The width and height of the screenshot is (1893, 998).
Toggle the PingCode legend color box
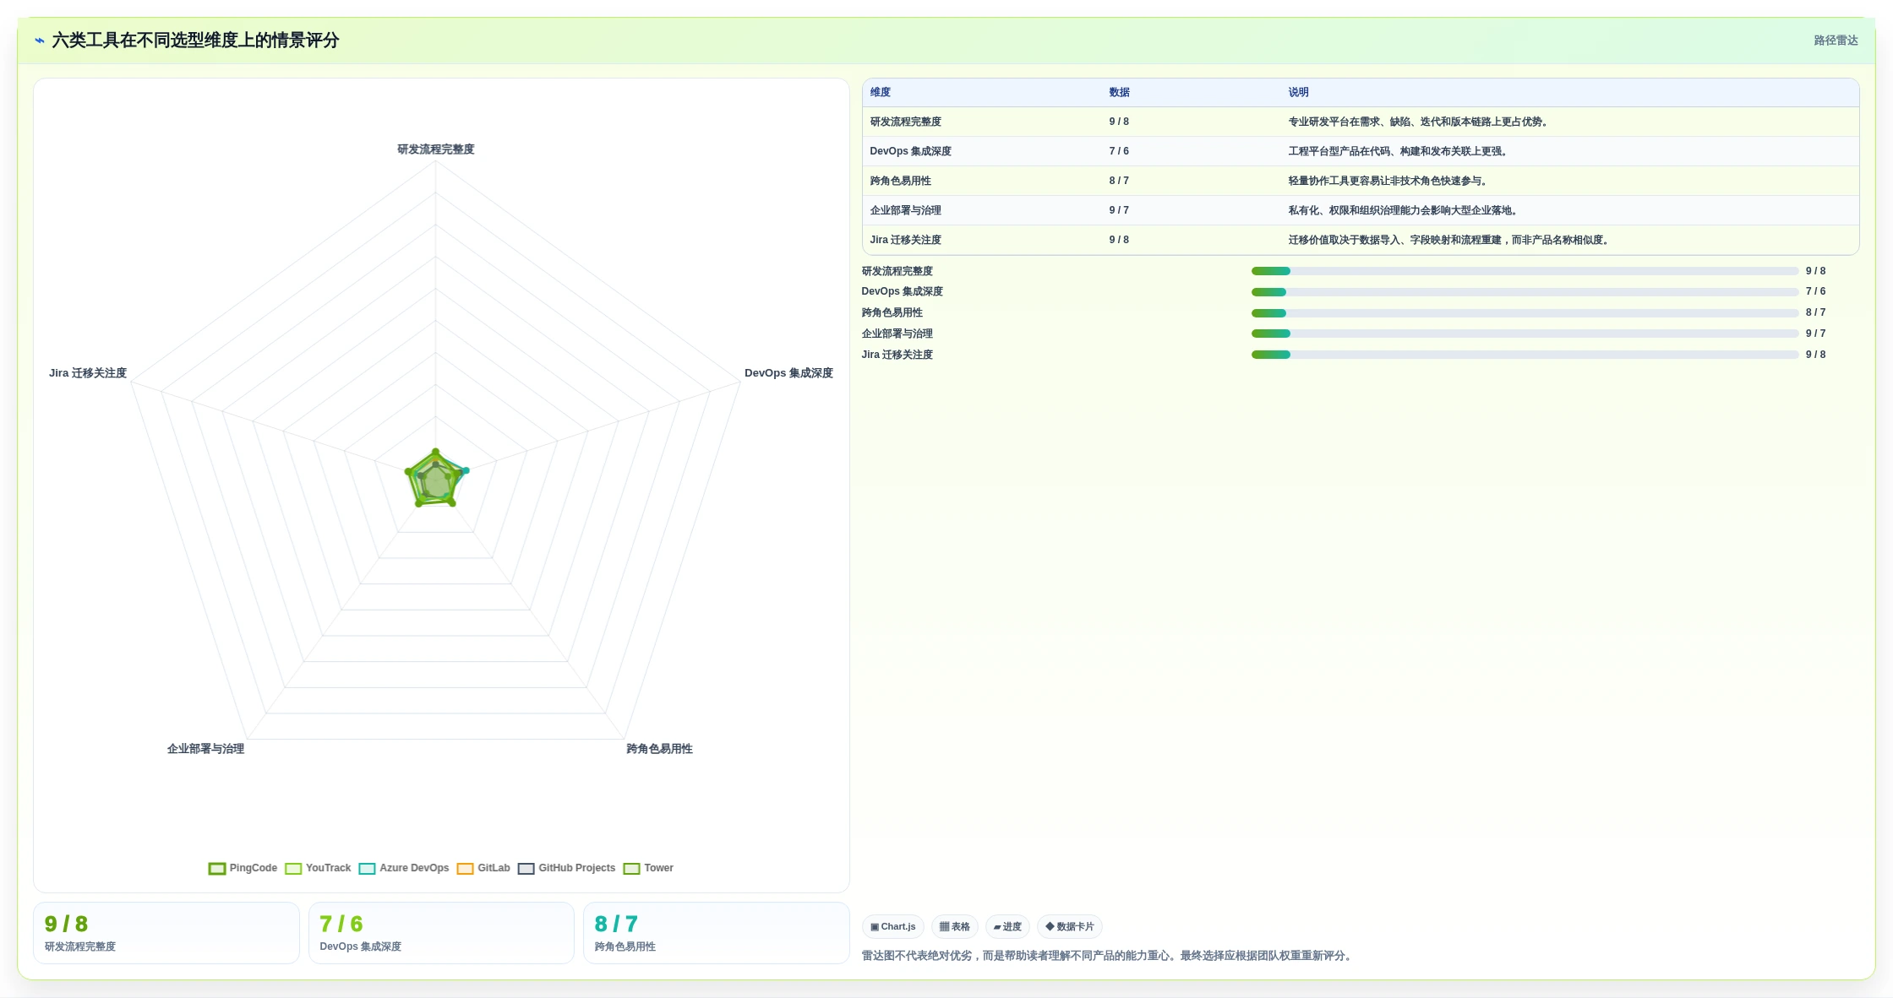click(x=217, y=869)
